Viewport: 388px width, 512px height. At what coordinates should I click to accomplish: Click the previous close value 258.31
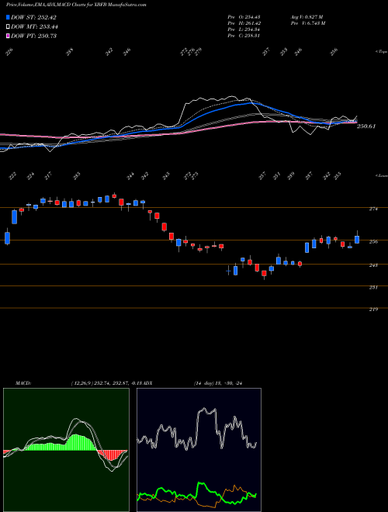pyautogui.click(x=251, y=35)
